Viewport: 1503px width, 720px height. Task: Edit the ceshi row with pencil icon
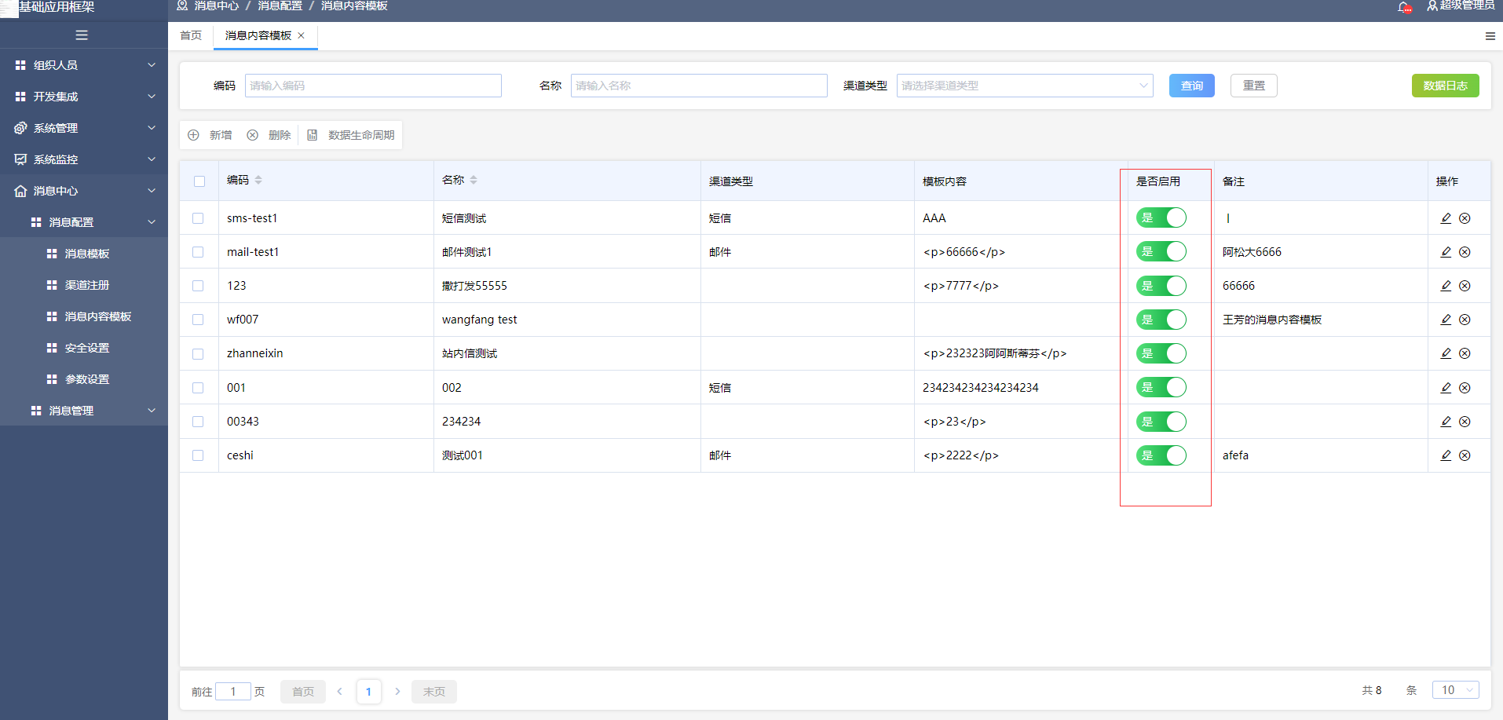[x=1446, y=455]
